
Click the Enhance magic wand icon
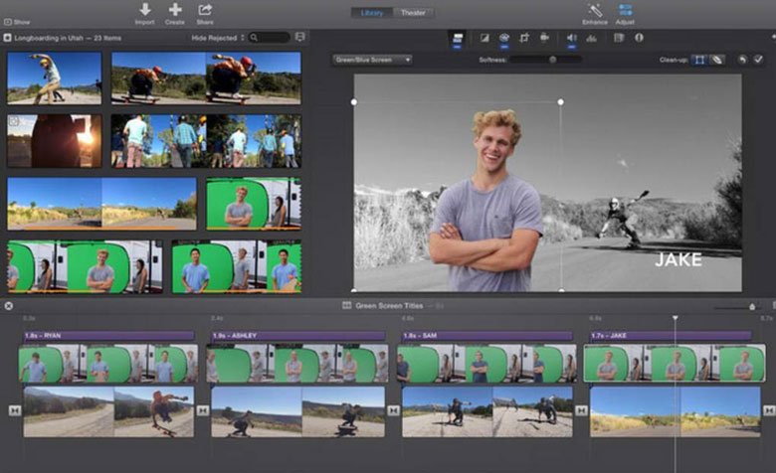point(595,9)
